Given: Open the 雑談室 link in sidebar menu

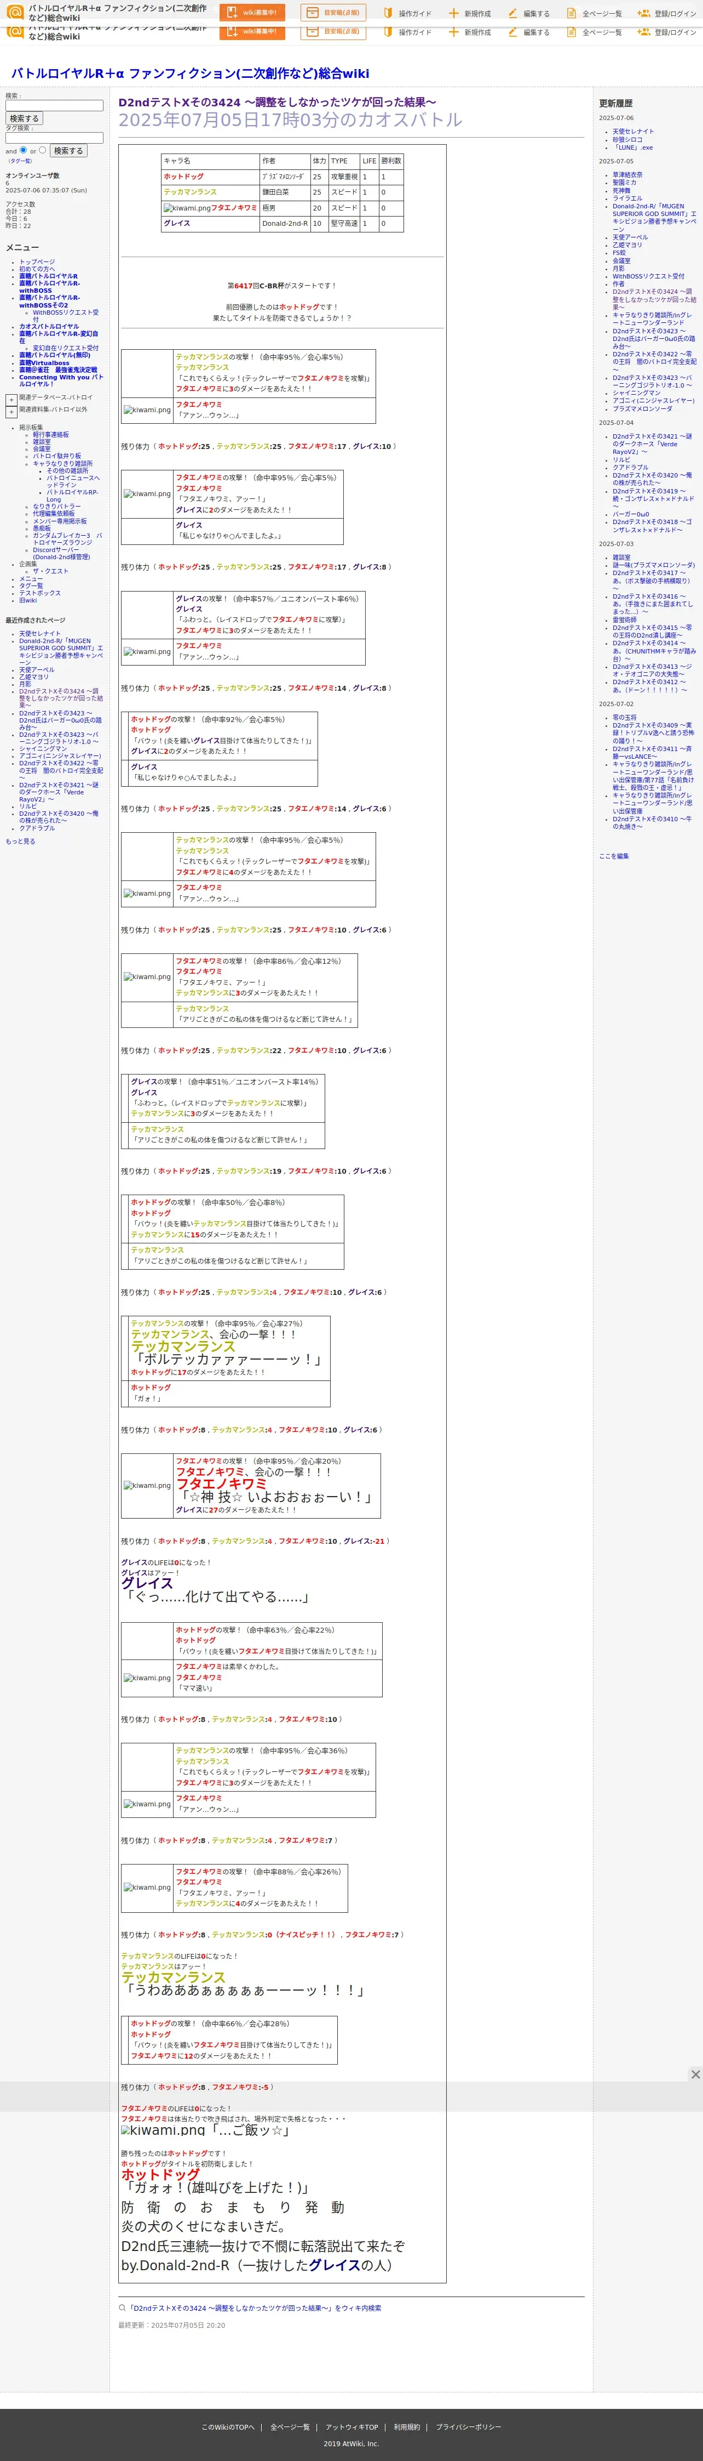Looking at the screenshot, I should coord(41,441).
